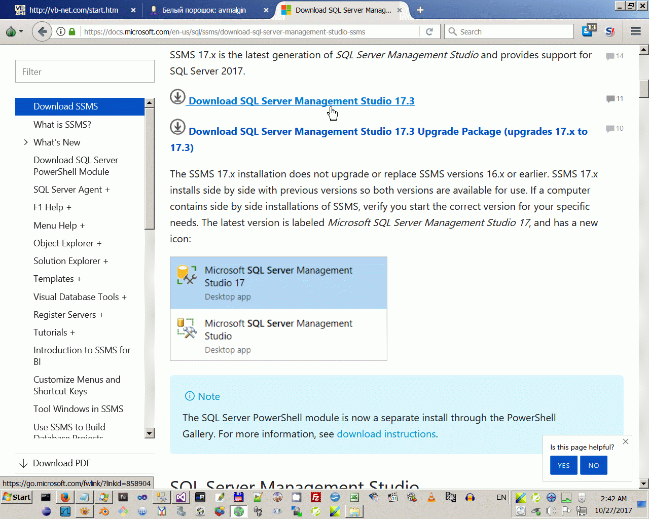The width and height of the screenshot is (649, 519).
Task: Switch to the vb-net.com/start.htm tab
Action: [74, 10]
